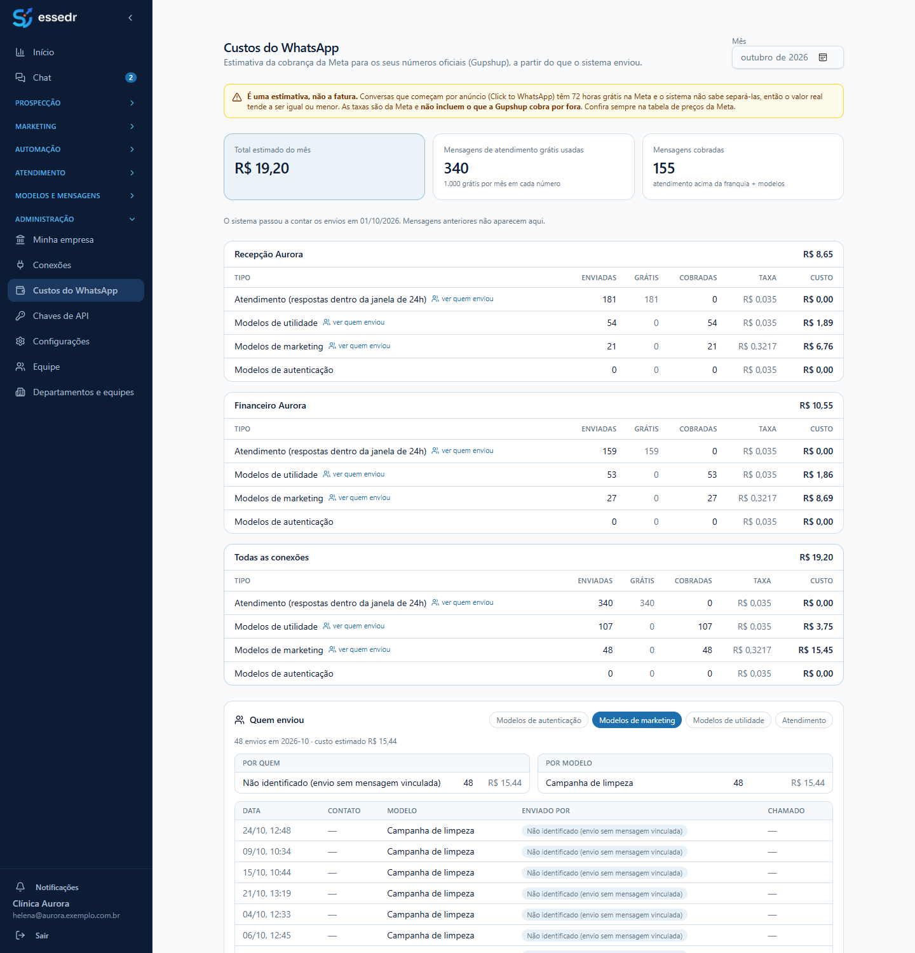This screenshot has width=915, height=953.
Task: Click the Clínica Aurora account name
Action: click(41, 903)
